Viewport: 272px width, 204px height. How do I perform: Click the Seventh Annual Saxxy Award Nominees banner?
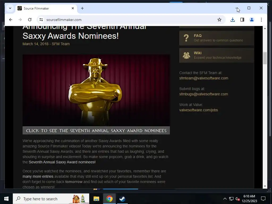pos(96,130)
